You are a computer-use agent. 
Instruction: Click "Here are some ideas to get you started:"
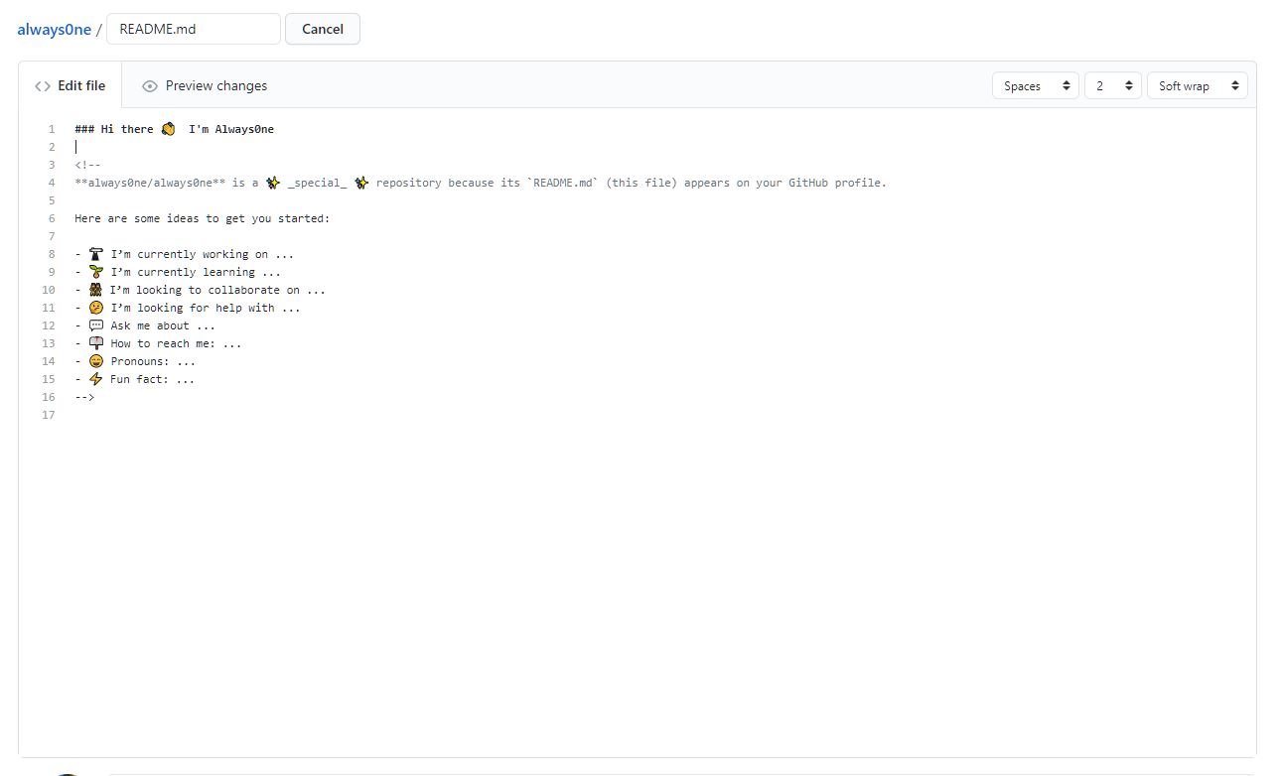coord(202,218)
